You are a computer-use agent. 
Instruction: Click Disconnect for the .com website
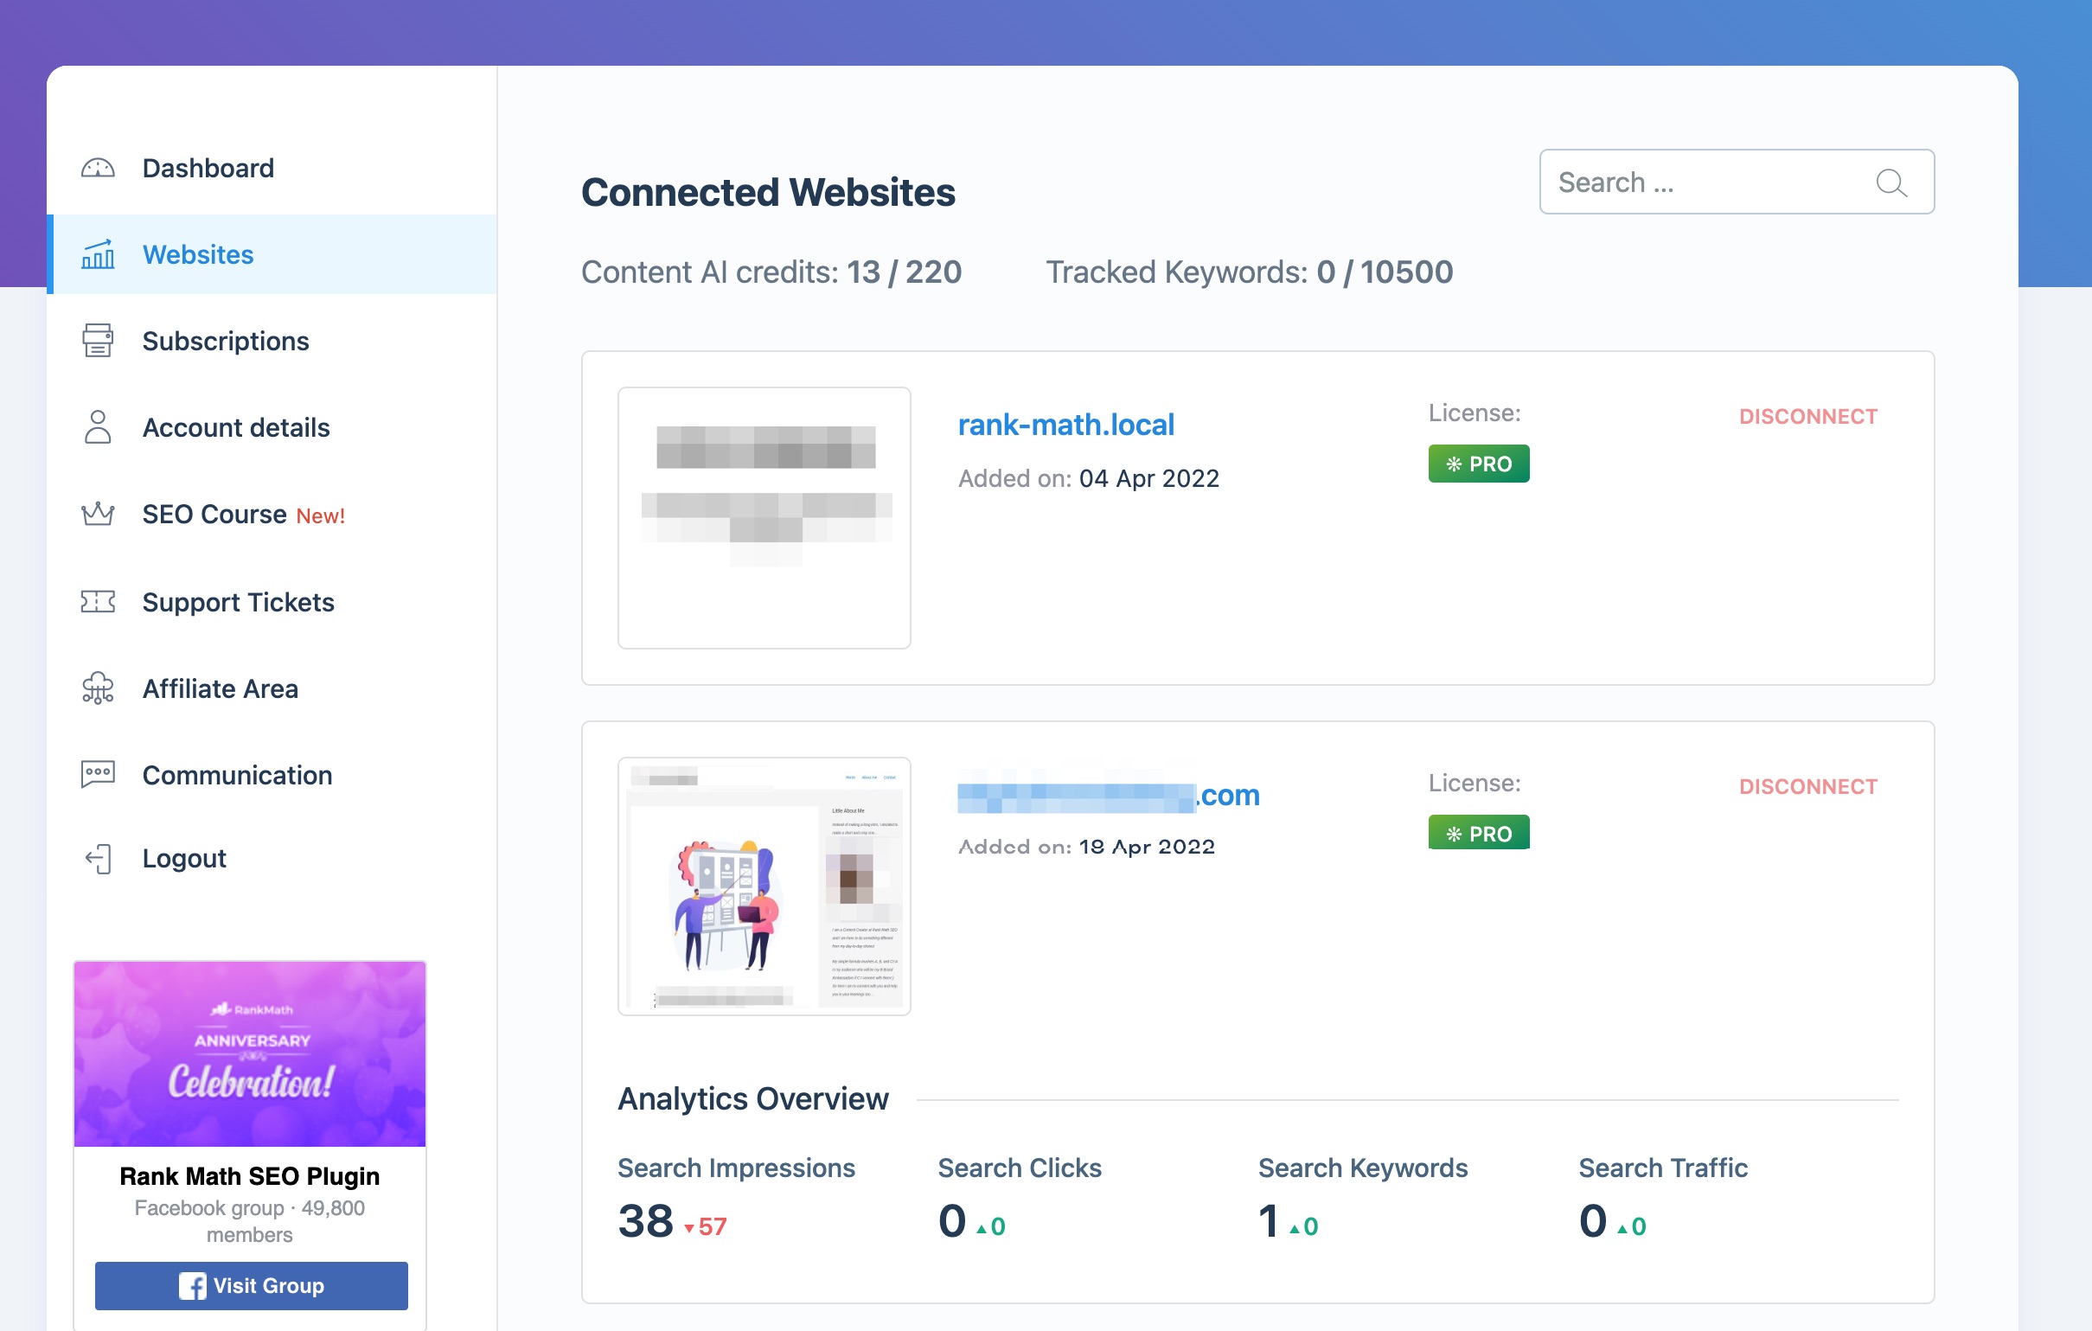[x=1806, y=785]
